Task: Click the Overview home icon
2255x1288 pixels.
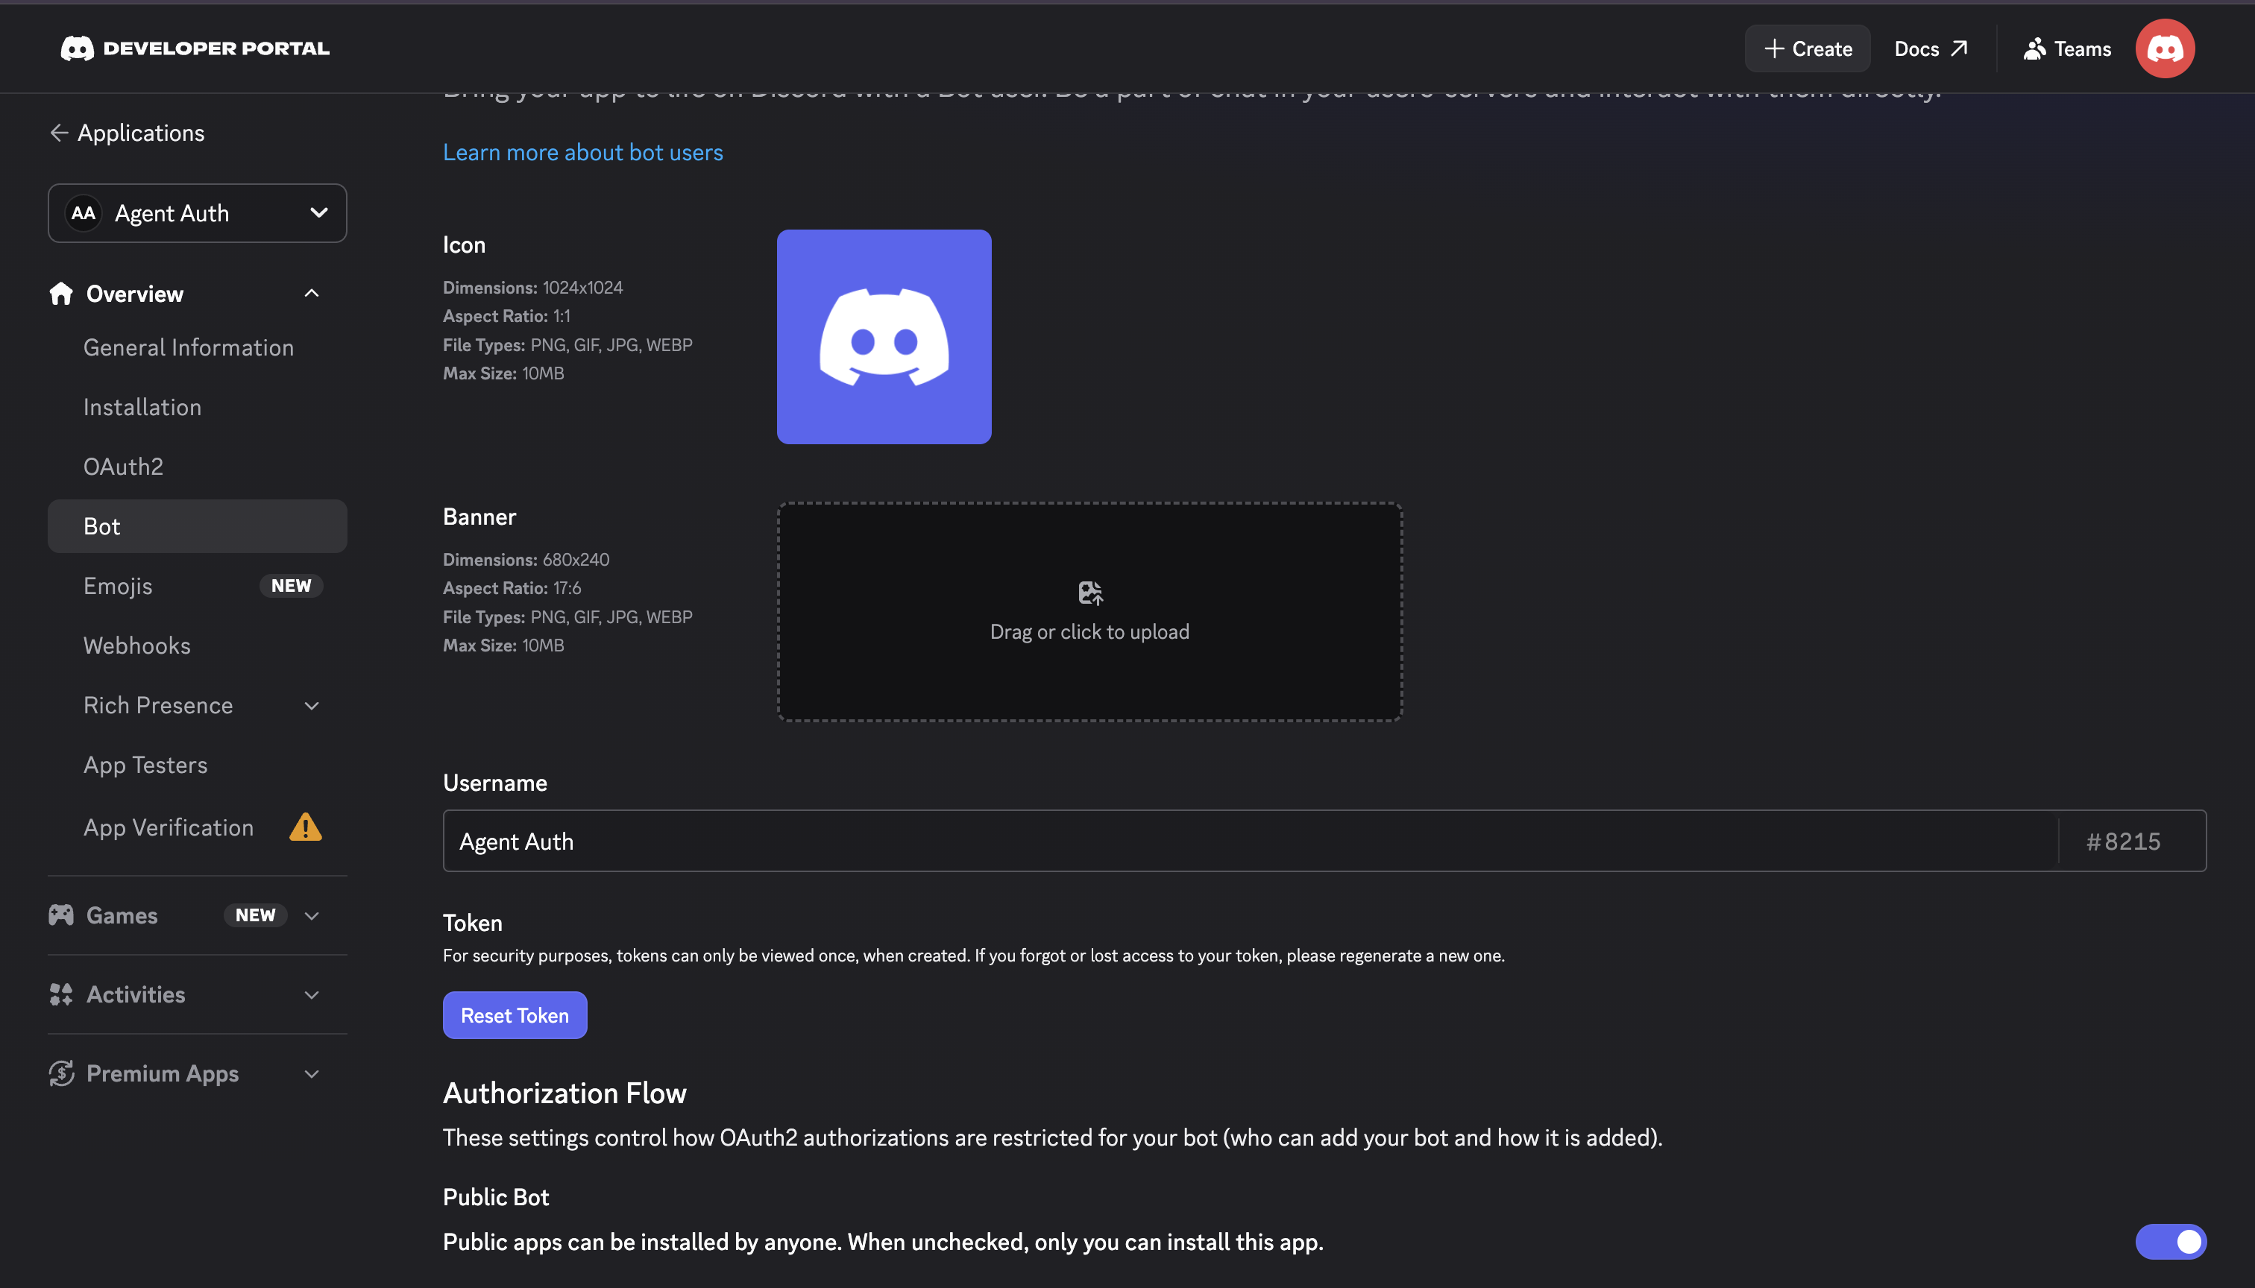Action: click(61, 294)
